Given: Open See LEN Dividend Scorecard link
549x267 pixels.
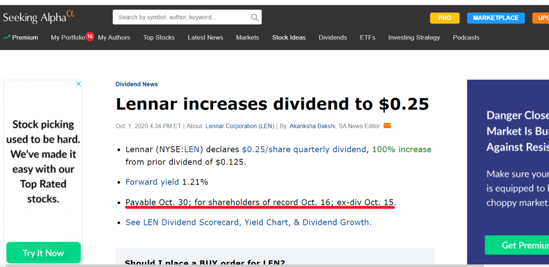Looking at the screenshot, I should 248,222.
